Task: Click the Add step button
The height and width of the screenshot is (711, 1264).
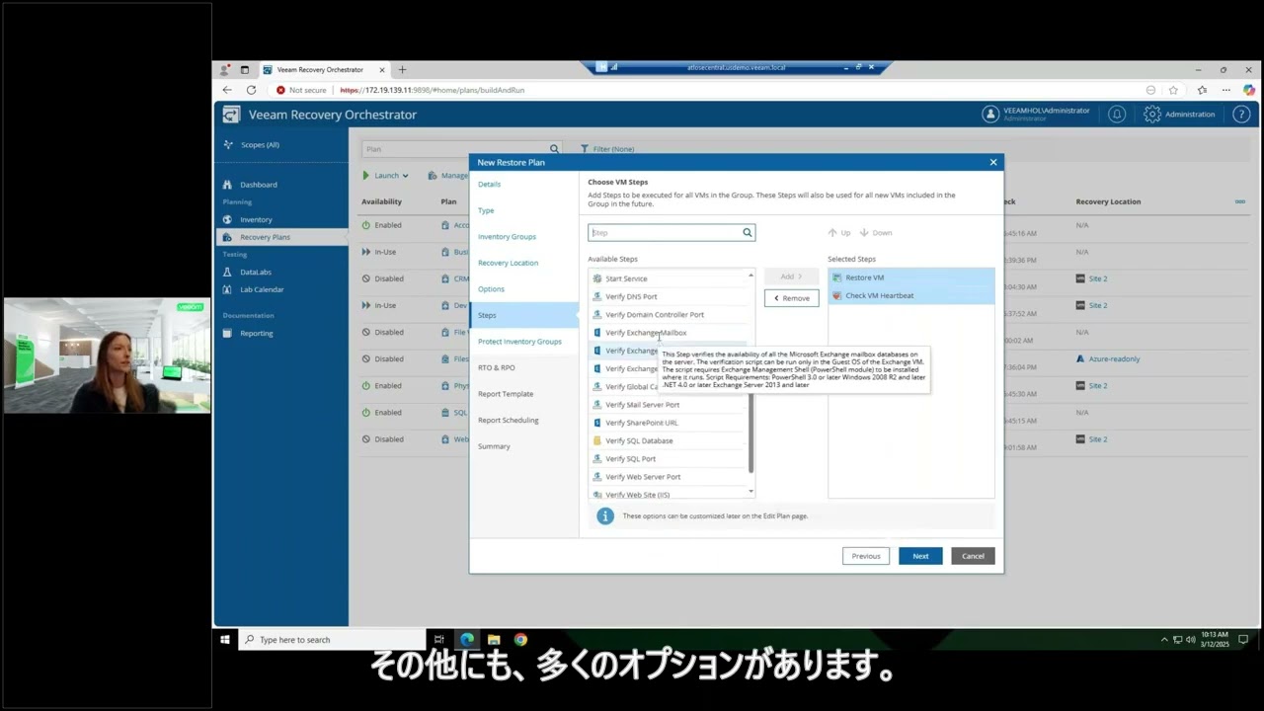Action: click(791, 276)
